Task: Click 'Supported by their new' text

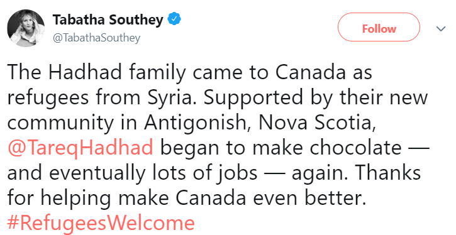Action: (x=316, y=98)
